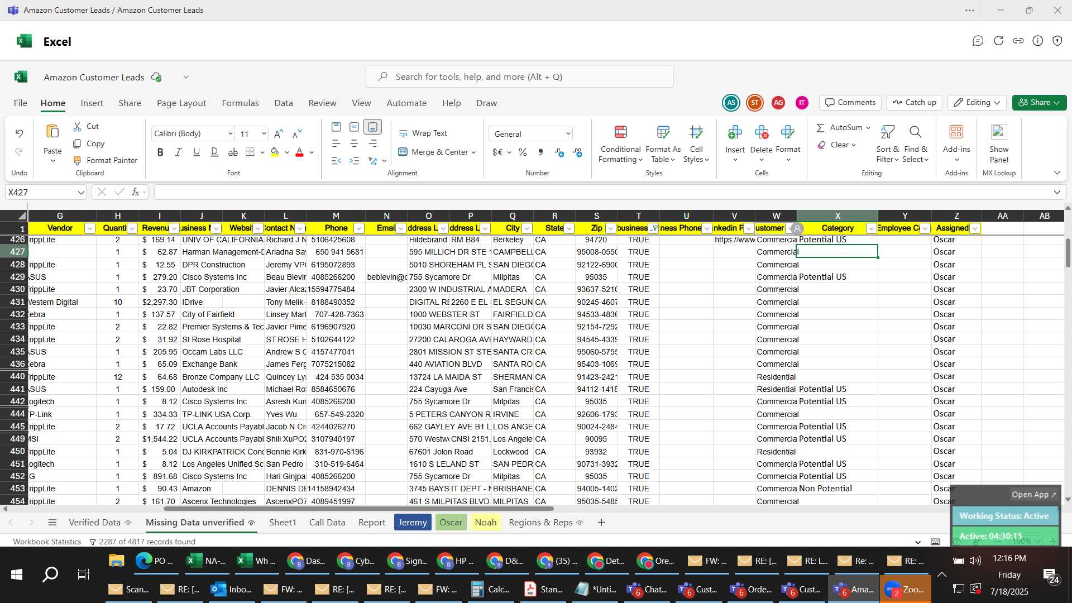The image size is (1072, 603).
Task: Click the Format As Table icon
Action: 663,132
